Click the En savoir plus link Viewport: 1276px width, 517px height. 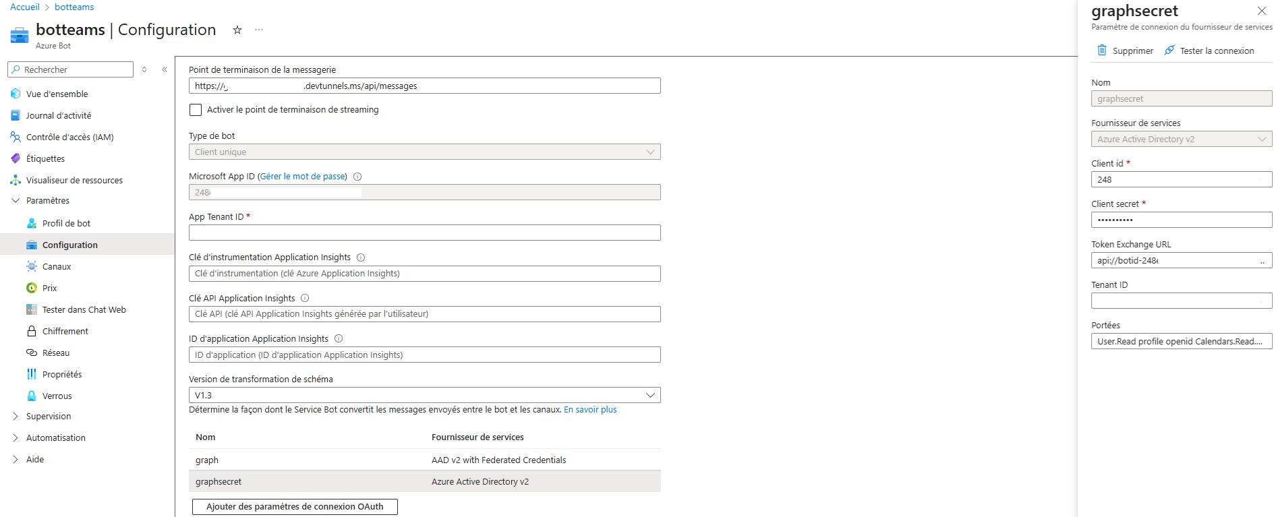(x=590, y=409)
